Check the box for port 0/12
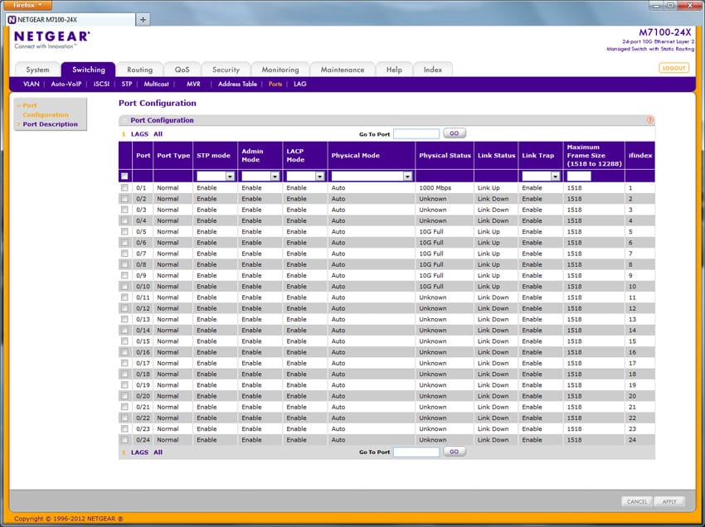Screen dimensions: 705x527 tap(124, 308)
